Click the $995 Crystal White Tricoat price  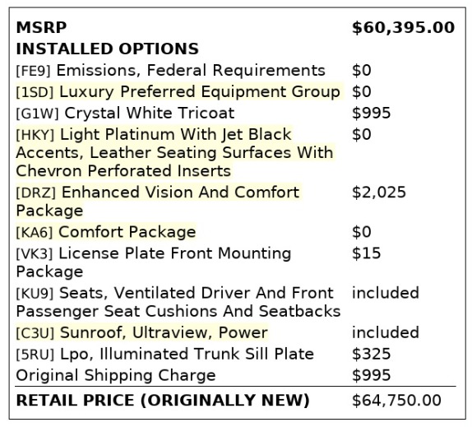click(372, 114)
